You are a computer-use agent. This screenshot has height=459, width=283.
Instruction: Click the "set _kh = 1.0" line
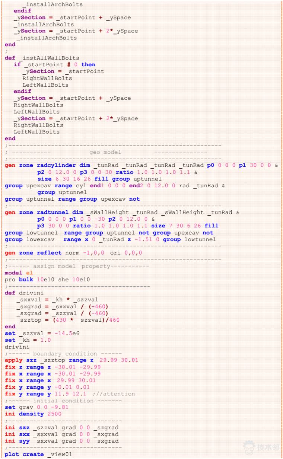[x=28, y=340]
